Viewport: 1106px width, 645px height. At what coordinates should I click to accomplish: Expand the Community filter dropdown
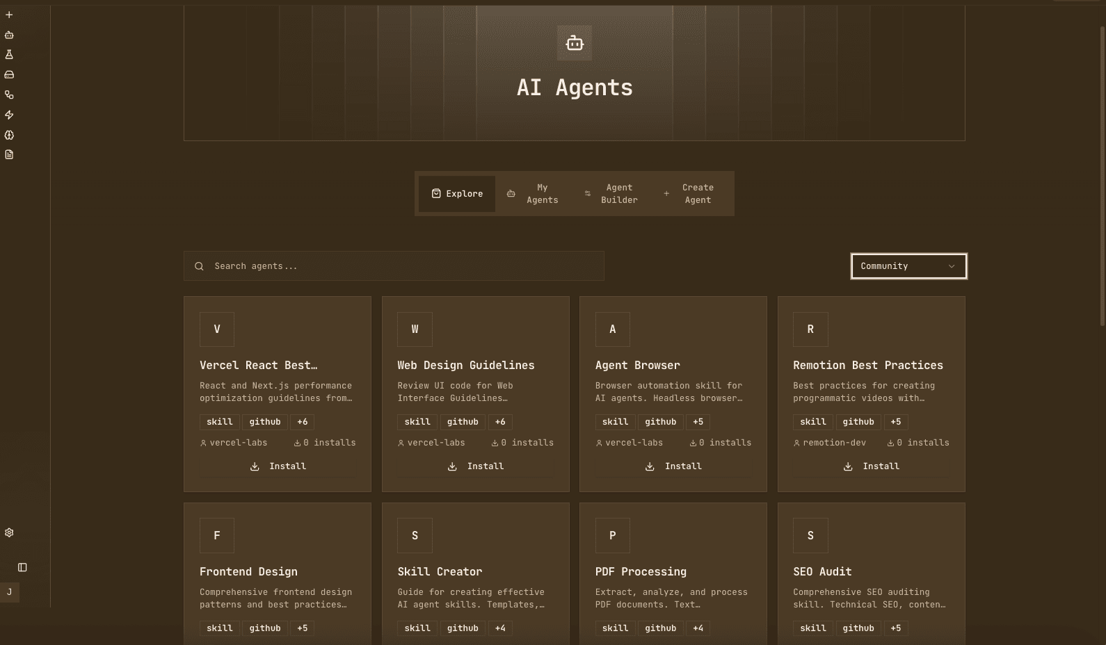[x=908, y=266]
